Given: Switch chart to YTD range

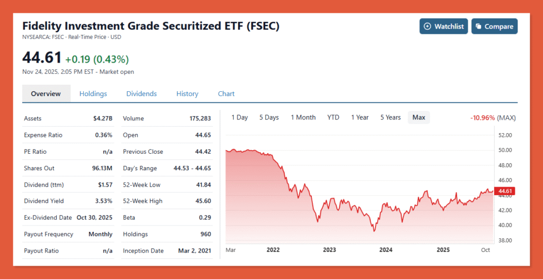Looking at the screenshot, I should tap(333, 118).
